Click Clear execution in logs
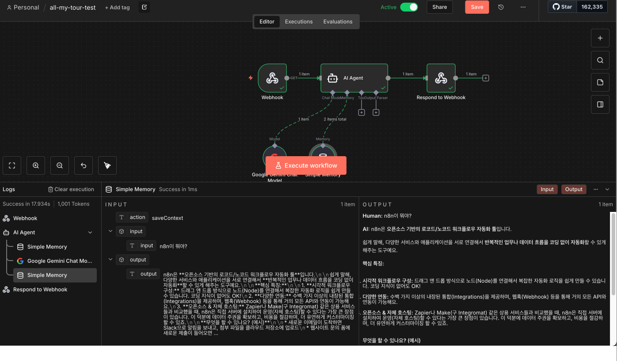Screen dimensions: 617x361 click(71, 189)
